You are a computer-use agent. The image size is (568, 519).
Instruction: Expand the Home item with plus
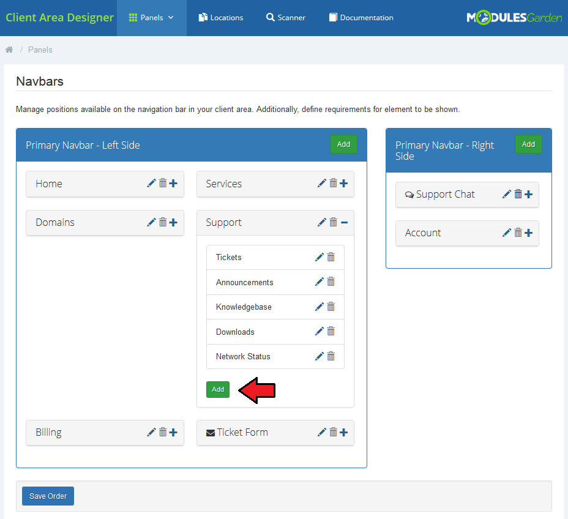tap(173, 183)
